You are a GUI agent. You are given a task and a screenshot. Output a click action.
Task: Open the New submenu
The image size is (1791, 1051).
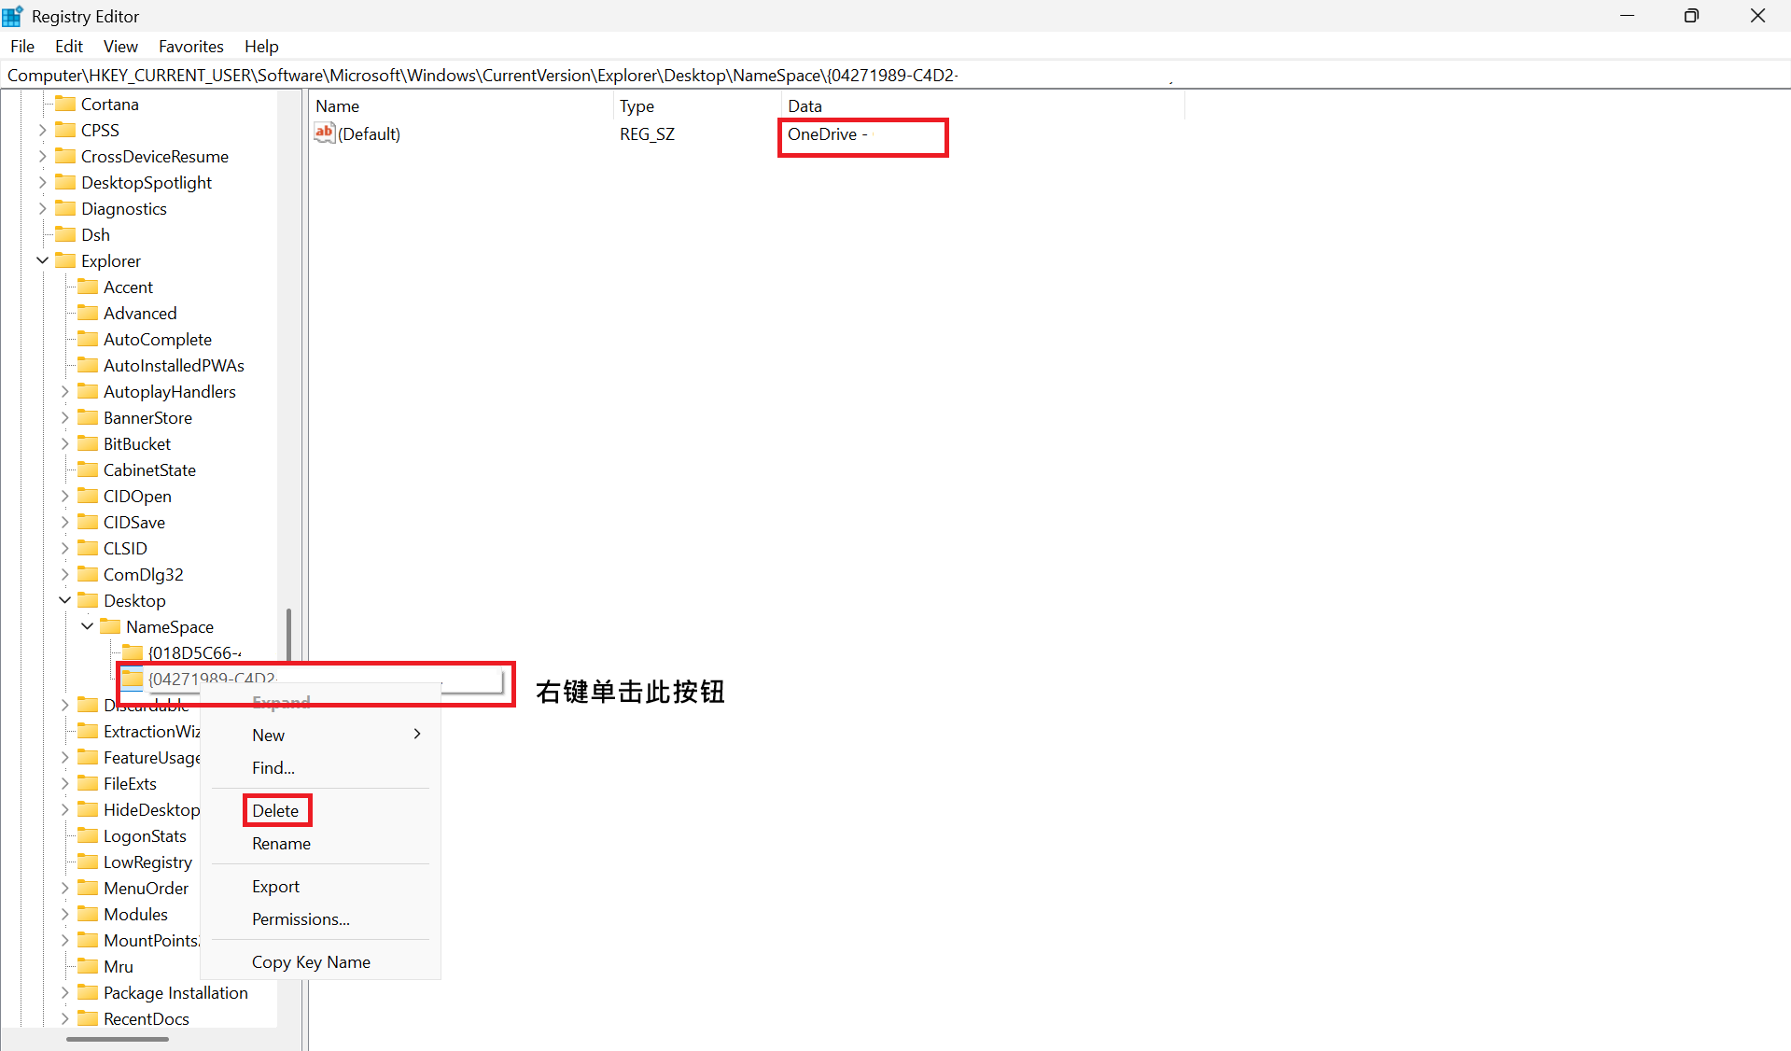tap(320, 735)
